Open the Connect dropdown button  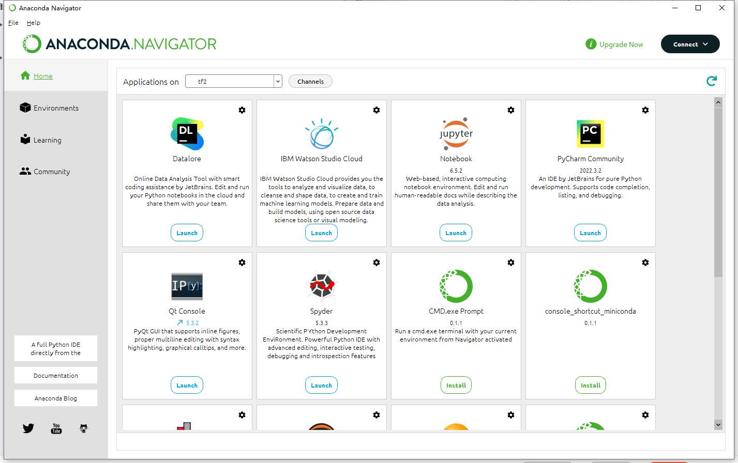pos(690,44)
